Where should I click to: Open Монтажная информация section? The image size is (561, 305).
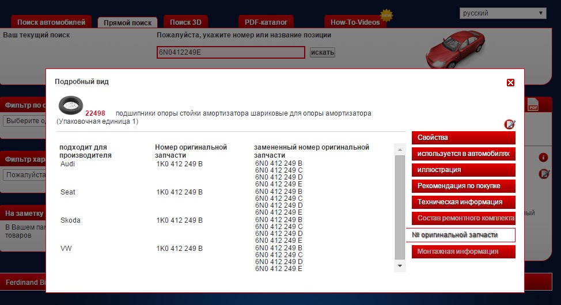coord(463,251)
